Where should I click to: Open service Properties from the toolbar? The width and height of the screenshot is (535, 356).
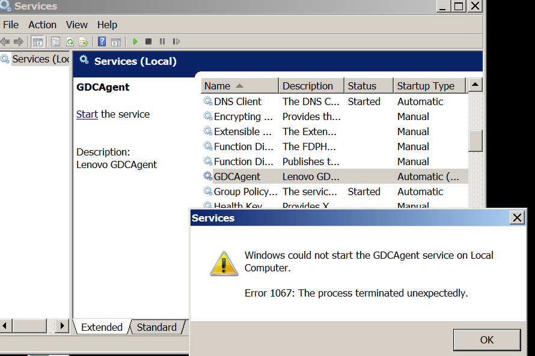coord(55,41)
